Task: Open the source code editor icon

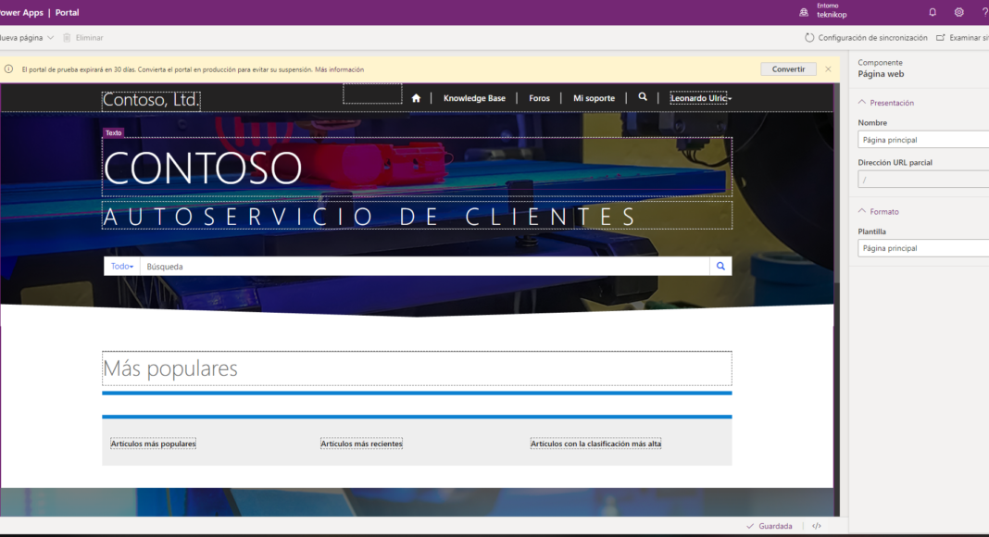Action: [x=817, y=526]
